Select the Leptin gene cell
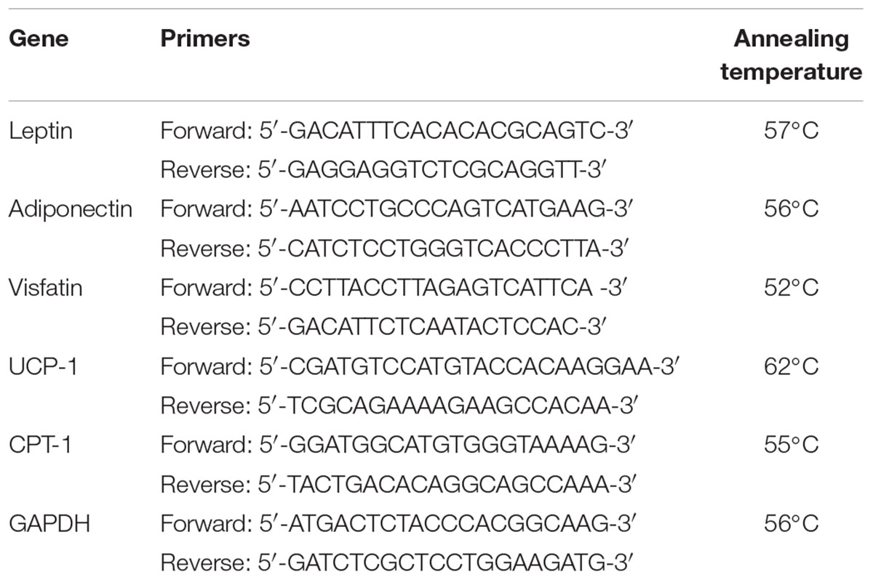Viewport: 873px width, 580px height. click(39, 131)
